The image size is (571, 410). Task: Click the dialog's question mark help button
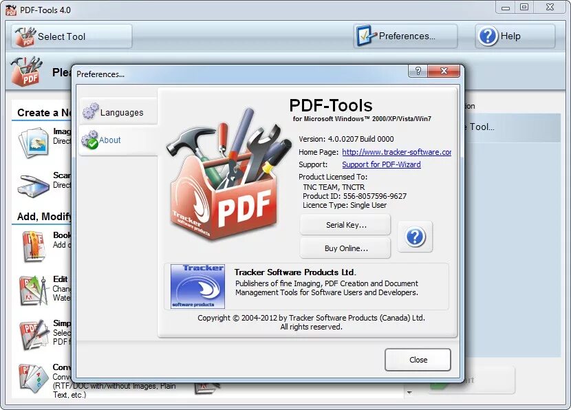tap(418, 71)
